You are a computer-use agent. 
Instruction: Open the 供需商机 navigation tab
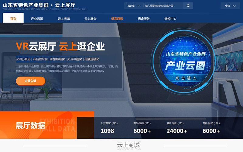point(117,19)
